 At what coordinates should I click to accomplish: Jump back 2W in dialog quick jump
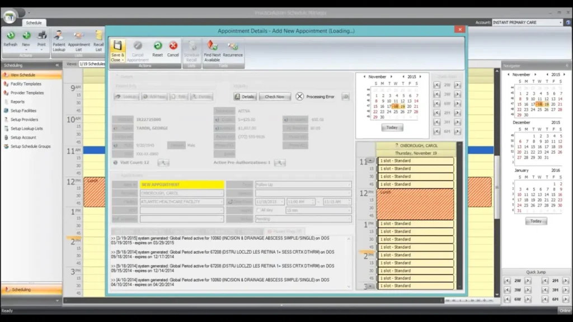(x=436, y=85)
